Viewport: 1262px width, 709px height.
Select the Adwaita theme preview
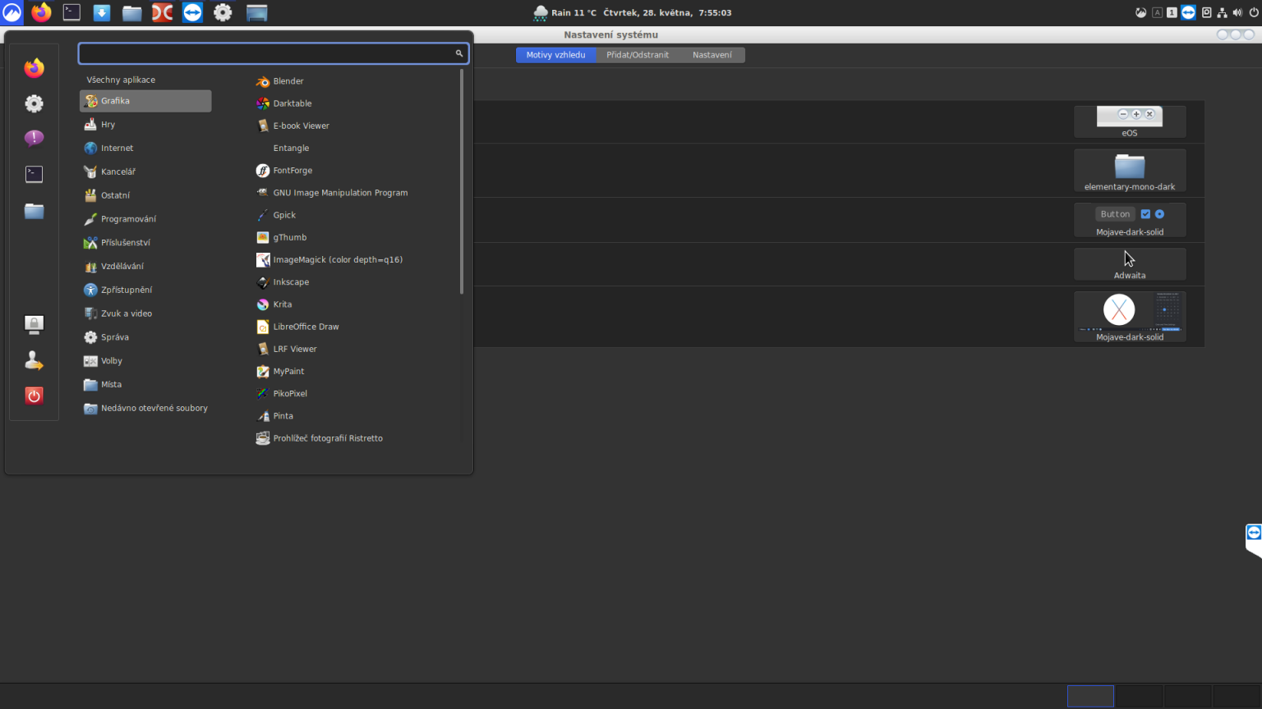pyautogui.click(x=1130, y=263)
